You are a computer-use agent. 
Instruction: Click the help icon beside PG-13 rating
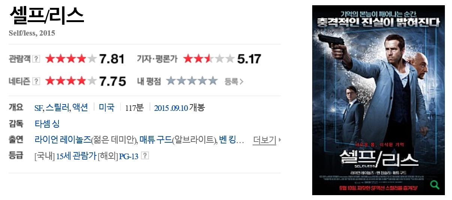point(145,155)
